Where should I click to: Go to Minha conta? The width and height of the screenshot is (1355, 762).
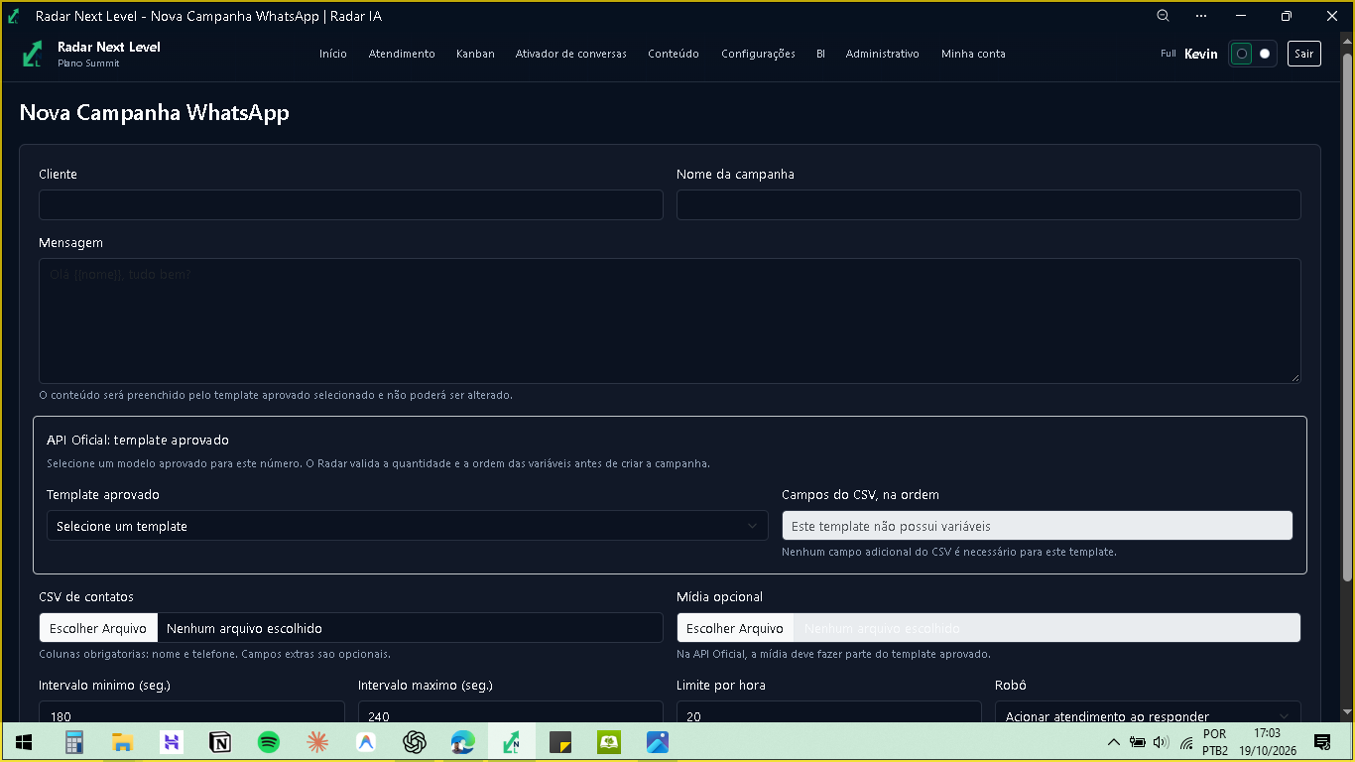[x=973, y=54]
